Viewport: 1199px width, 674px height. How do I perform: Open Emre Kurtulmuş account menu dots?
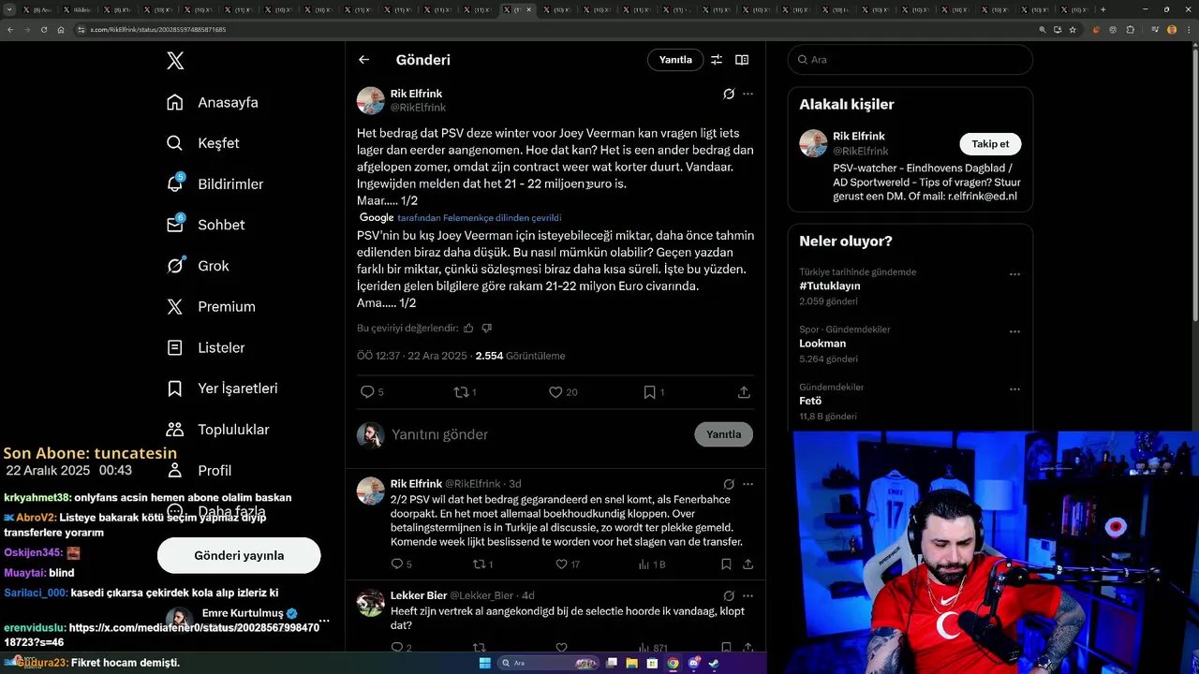tap(324, 621)
